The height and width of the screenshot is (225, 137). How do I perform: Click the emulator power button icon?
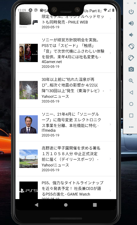[131, 12]
